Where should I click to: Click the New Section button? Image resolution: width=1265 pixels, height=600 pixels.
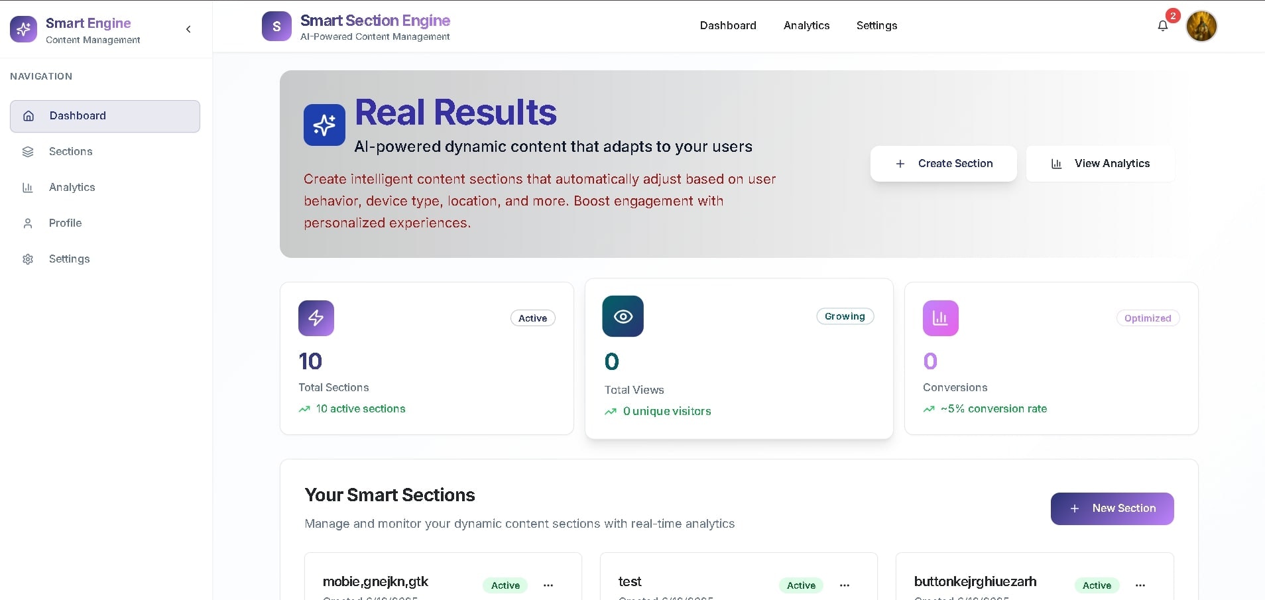click(1113, 509)
